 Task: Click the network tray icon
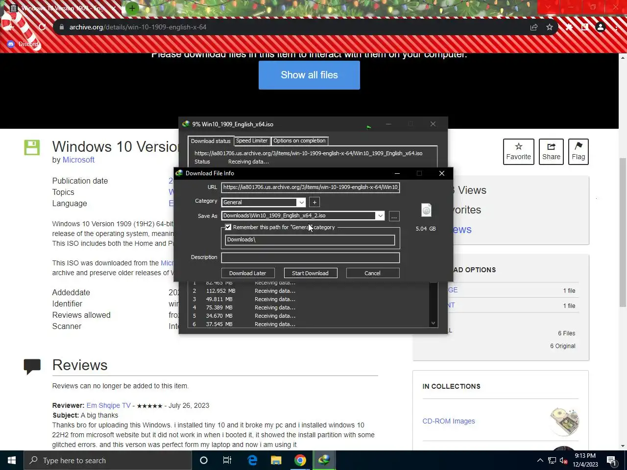coord(552,460)
